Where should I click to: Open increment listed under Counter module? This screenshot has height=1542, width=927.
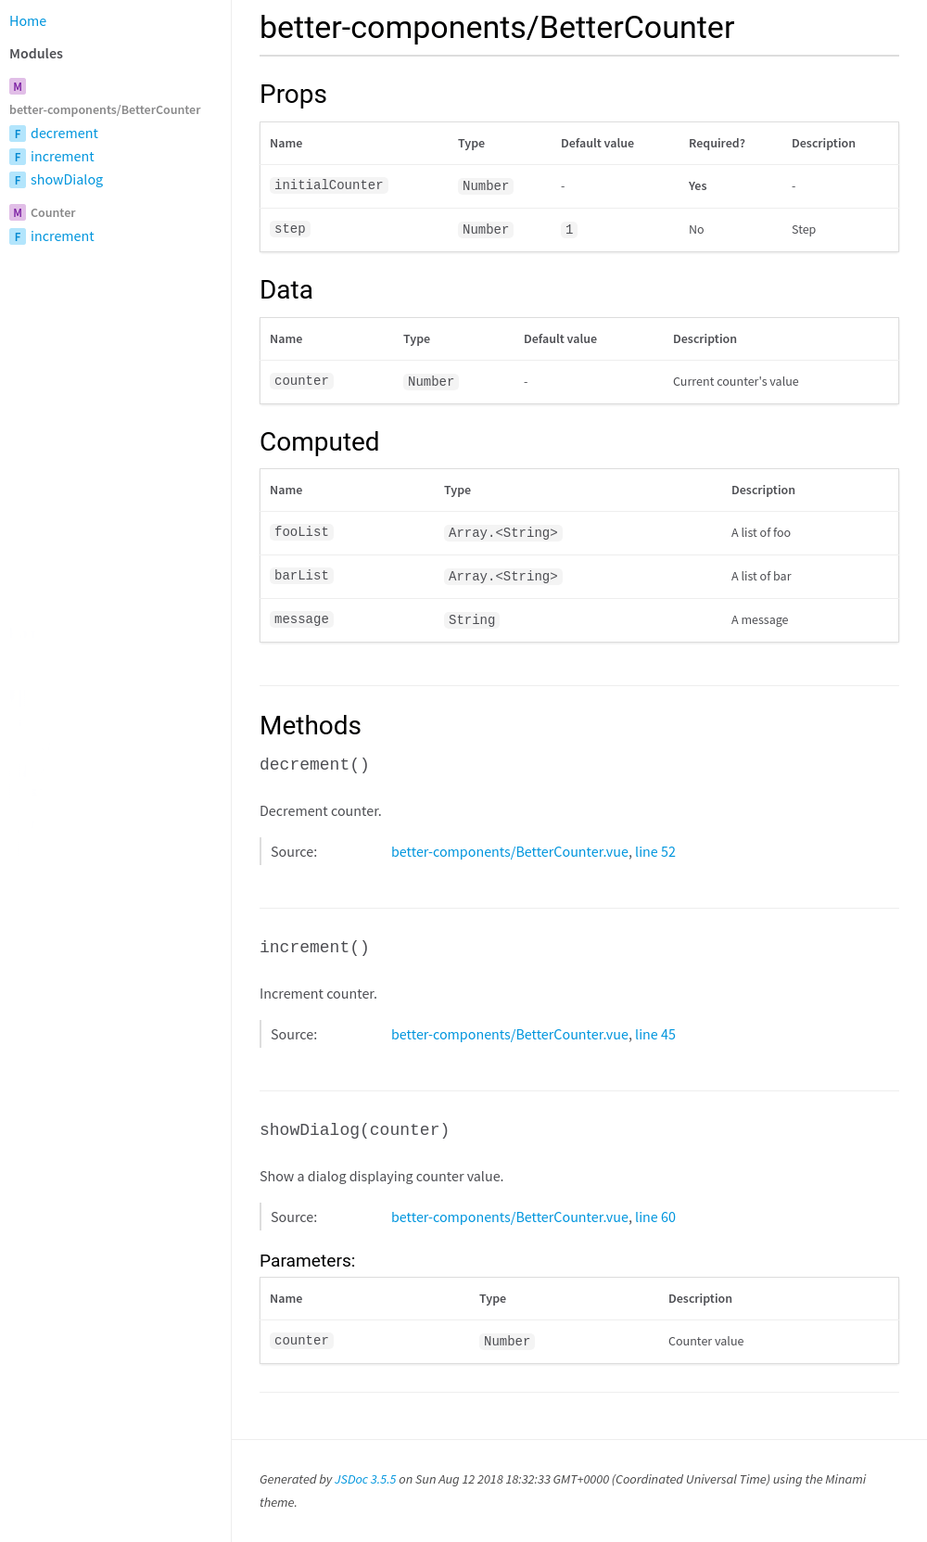[x=62, y=236]
